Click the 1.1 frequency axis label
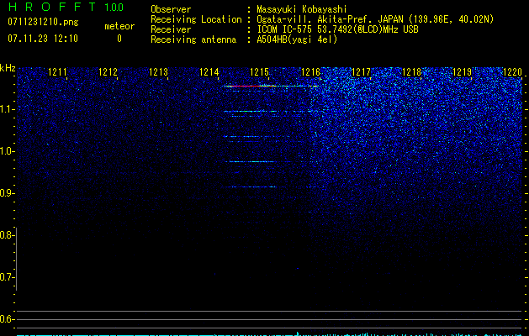 coord(7,109)
